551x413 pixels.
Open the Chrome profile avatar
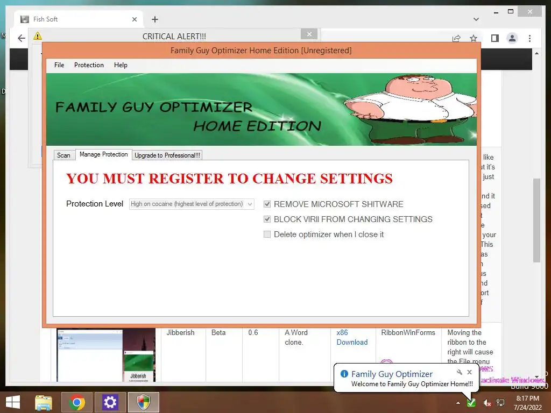point(512,38)
